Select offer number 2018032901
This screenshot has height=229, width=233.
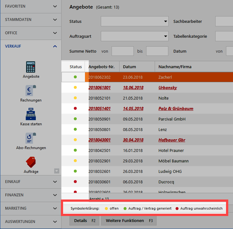point(100,161)
